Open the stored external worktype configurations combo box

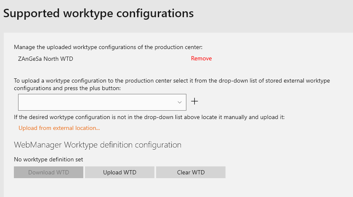(x=102, y=102)
